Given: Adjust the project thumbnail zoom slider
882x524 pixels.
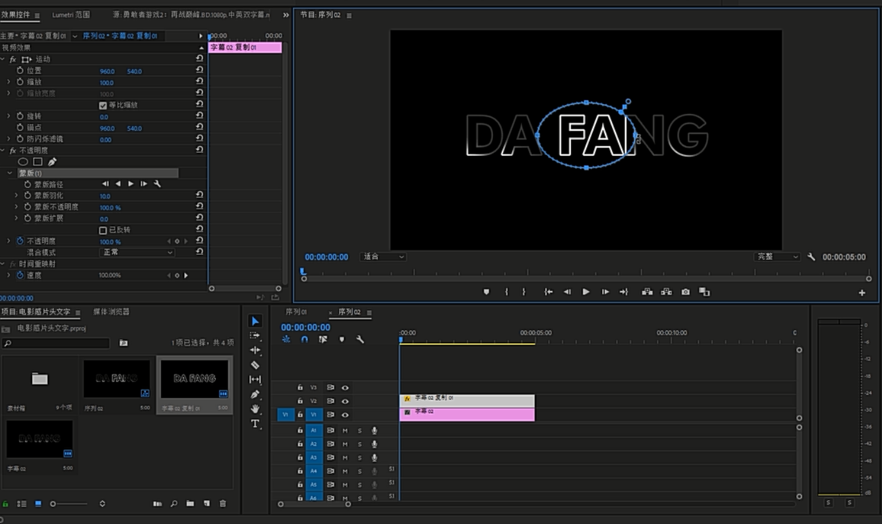Looking at the screenshot, I should [x=53, y=504].
